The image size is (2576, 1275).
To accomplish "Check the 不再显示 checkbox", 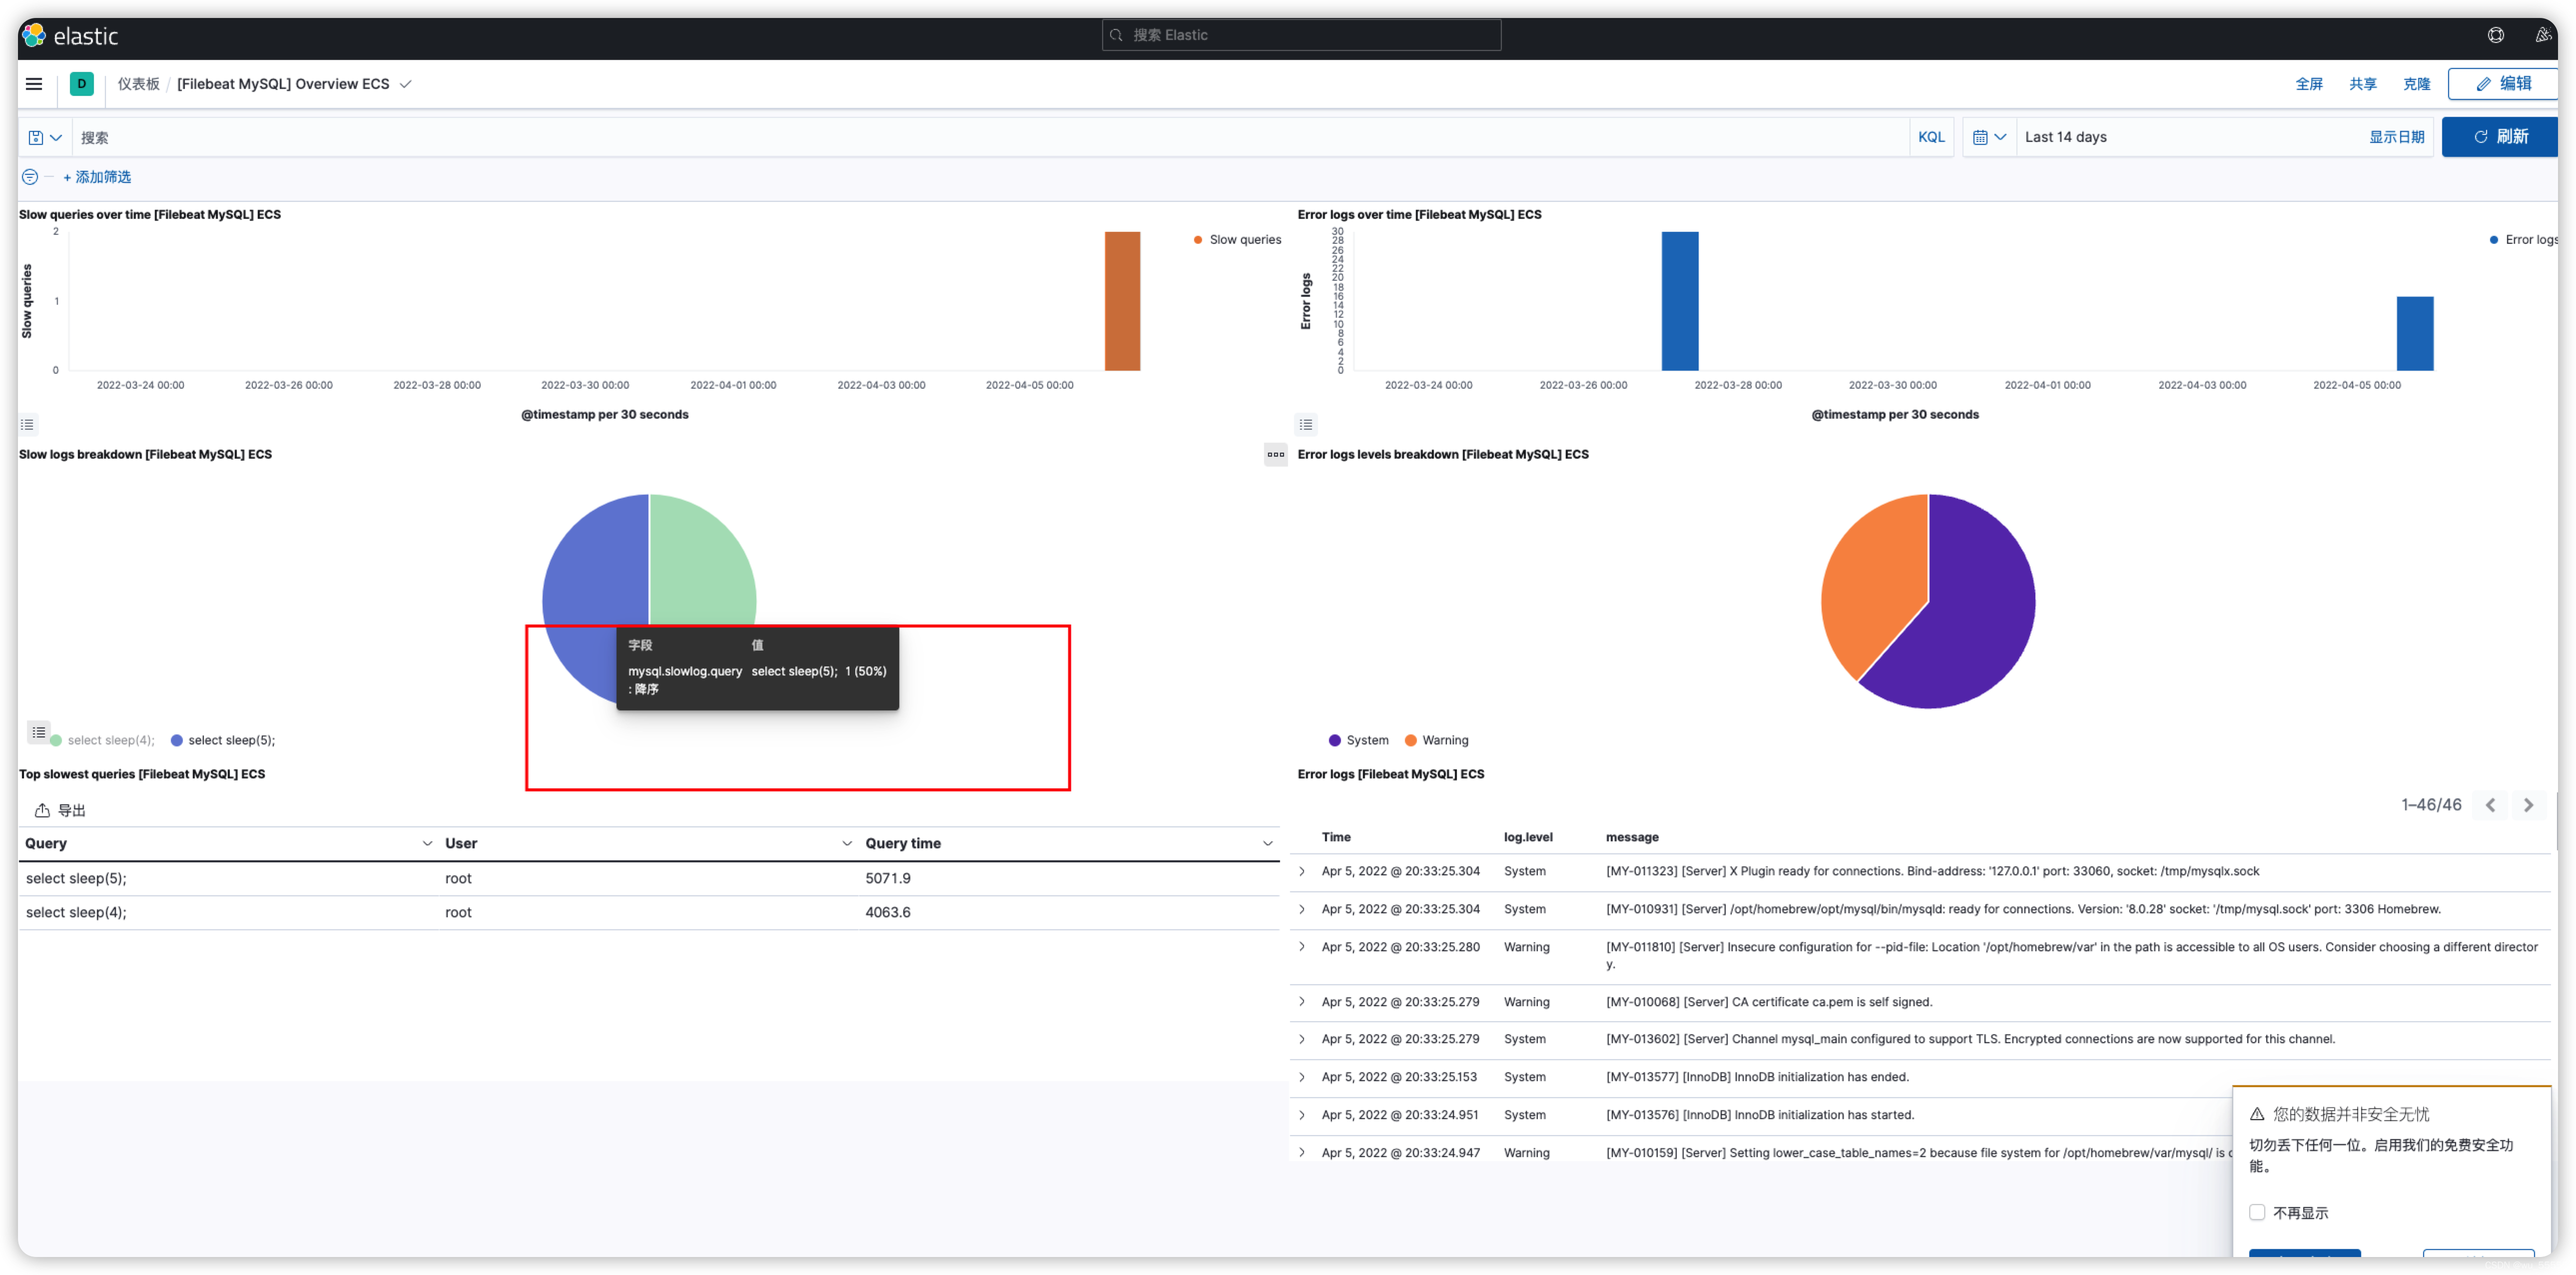I will click(x=2257, y=1212).
